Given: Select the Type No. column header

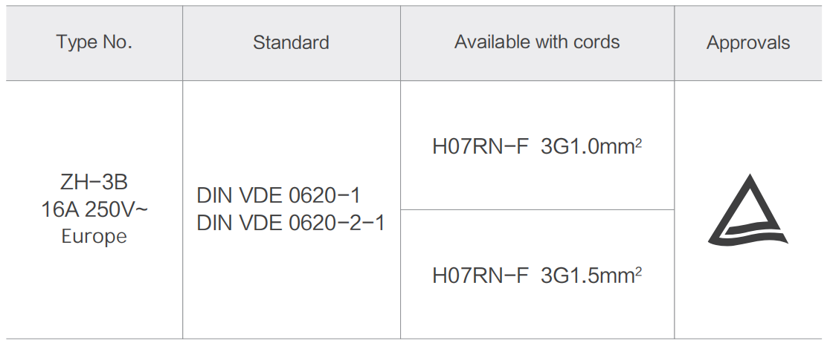Looking at the screenshot, I should 94,43.
